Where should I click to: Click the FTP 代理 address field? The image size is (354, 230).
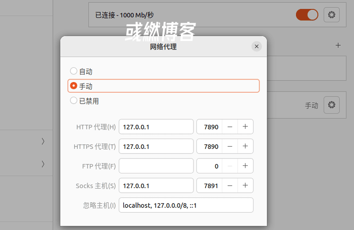pyautogui.click(x=156, y=166)
